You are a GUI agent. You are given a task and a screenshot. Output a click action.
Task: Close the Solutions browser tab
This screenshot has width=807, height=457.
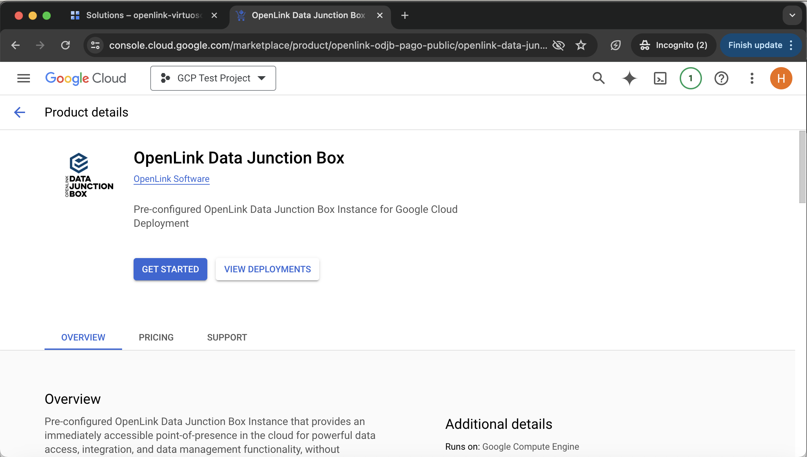(214, 15)
